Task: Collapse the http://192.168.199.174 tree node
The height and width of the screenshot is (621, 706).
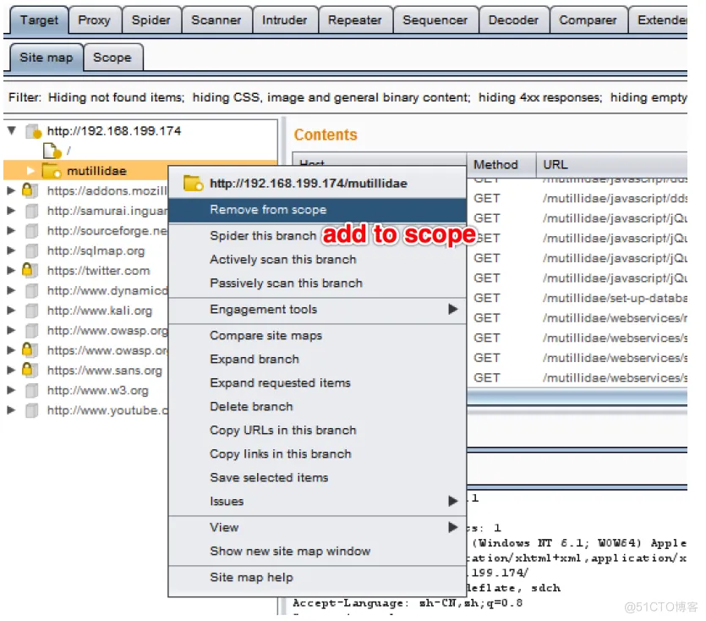Action: [10, 130]
